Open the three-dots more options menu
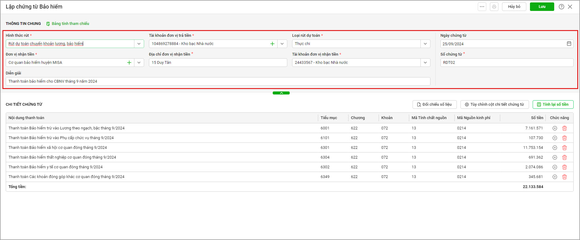The width and height of the screenshot is (580, 240). pos(482,7)
